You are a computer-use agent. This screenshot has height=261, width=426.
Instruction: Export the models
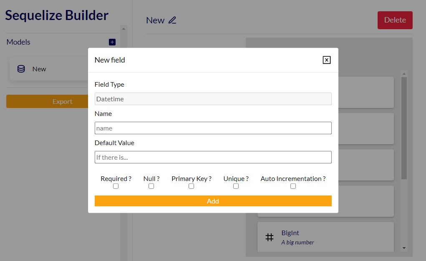coord(62,101)
